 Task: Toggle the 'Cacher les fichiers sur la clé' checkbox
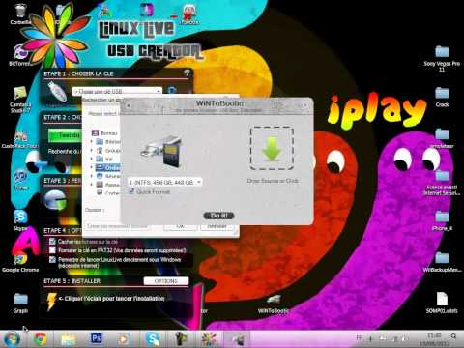click(52, 241)
